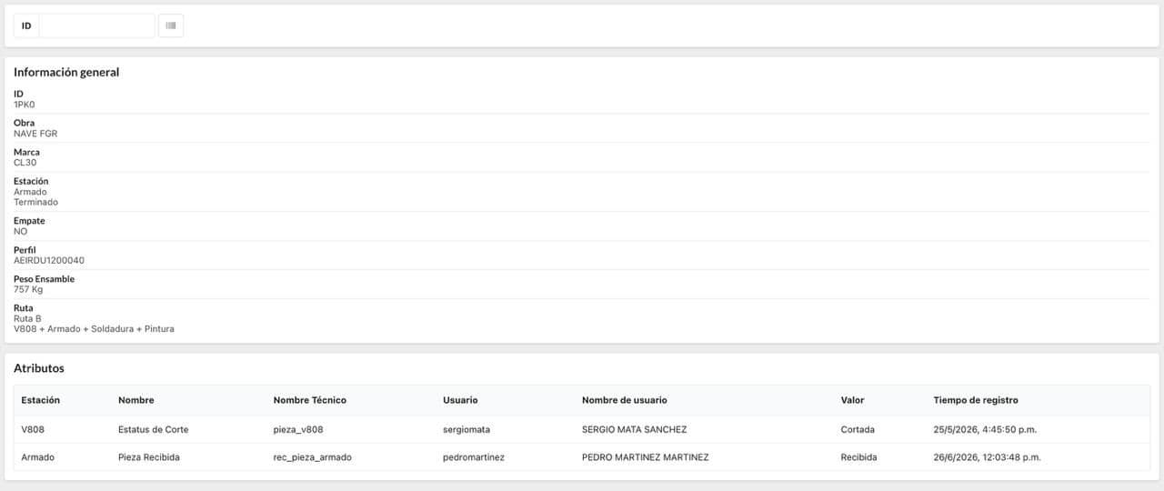Click the pedromartinez user cell
The width and height of the screenshot is (1164, 491).
[x=474, y=457]
